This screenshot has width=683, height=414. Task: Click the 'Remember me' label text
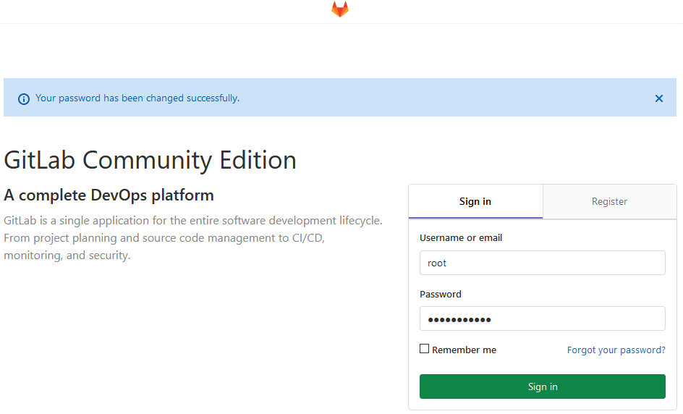pos(464,350)
